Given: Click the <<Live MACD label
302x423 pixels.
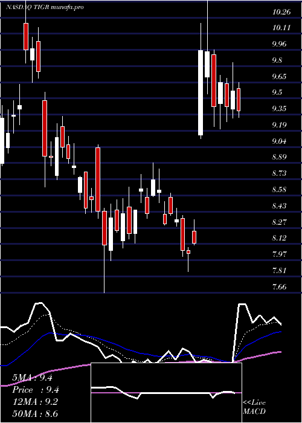Looking at the screenshot, I should (x=254, y=407).
